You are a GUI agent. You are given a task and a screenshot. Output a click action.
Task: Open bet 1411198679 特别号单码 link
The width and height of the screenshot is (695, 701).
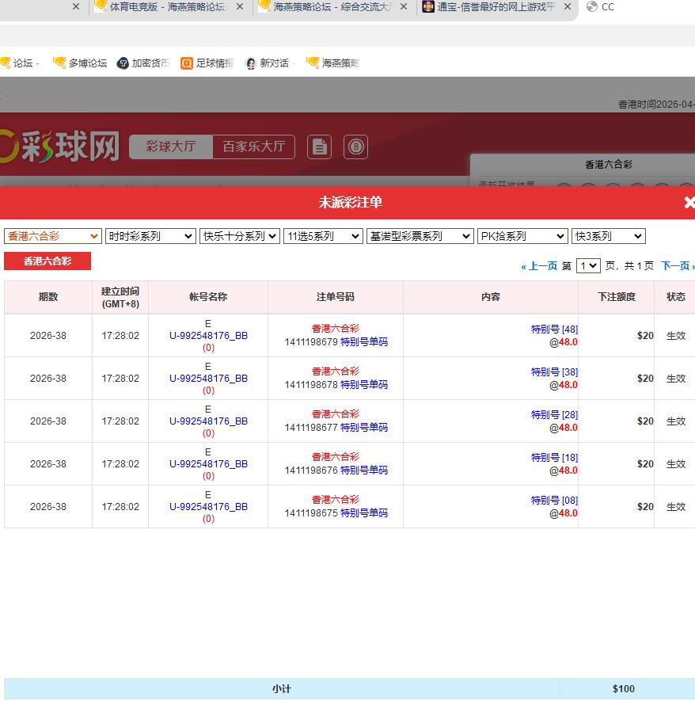tap(363, 342)
